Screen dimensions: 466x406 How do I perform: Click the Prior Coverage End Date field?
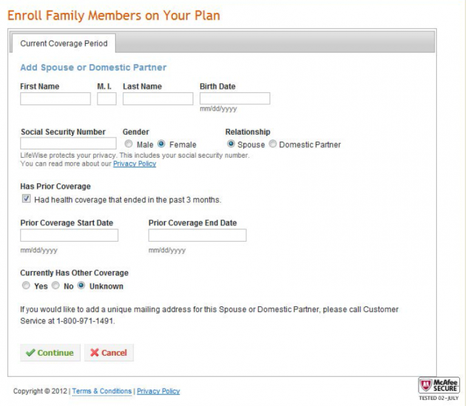click(197, 235)
